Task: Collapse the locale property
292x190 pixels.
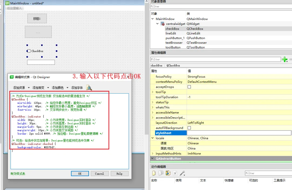Action: [x=153, y=138]
